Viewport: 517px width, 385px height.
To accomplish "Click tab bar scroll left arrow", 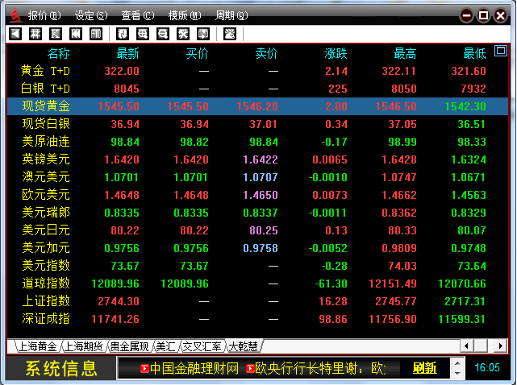I will click(466, 346).
